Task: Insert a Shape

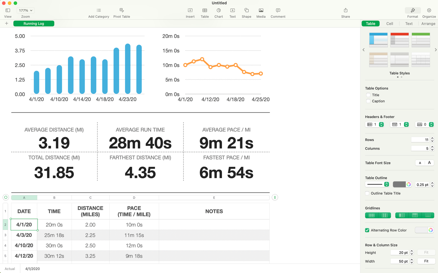Action: click(x=246, y=12)
